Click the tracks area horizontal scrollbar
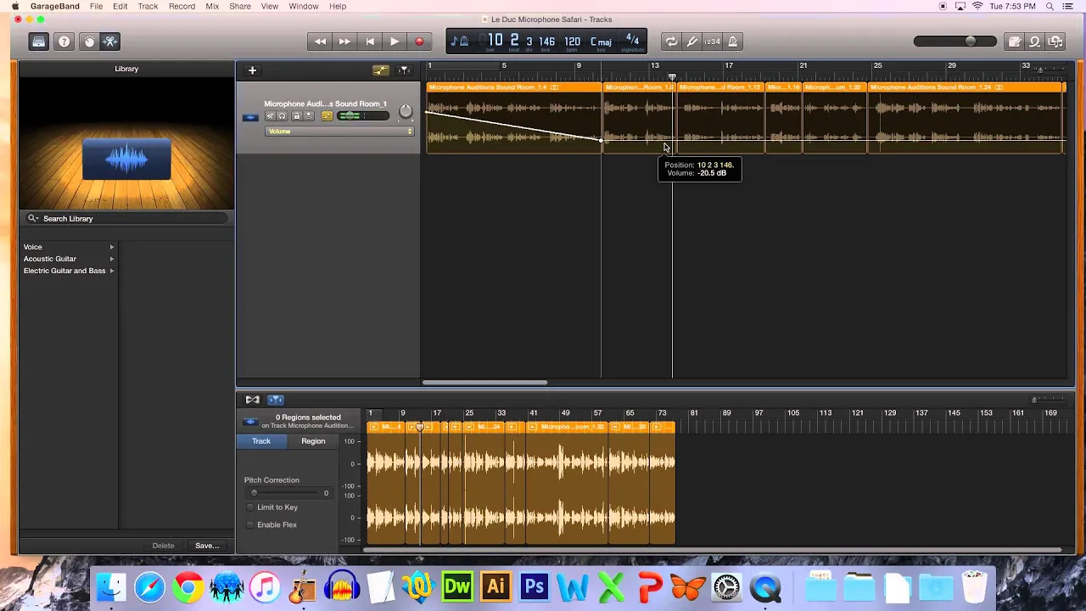Image resolution: width=1086 pixels, height=611 pixels. pos(484,383)
